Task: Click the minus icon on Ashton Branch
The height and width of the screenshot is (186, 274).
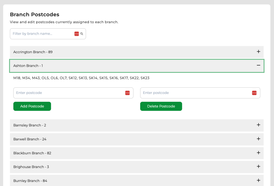Action: pos(258,65)
